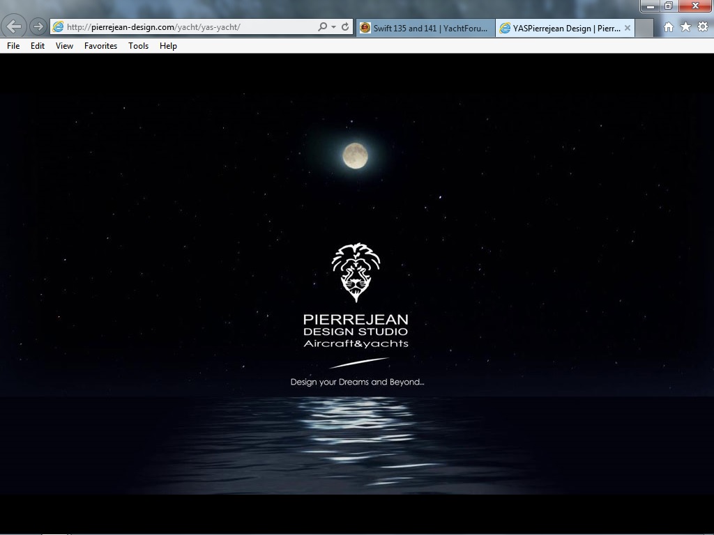Click the YachtForums tab favicon

[365, 28]
